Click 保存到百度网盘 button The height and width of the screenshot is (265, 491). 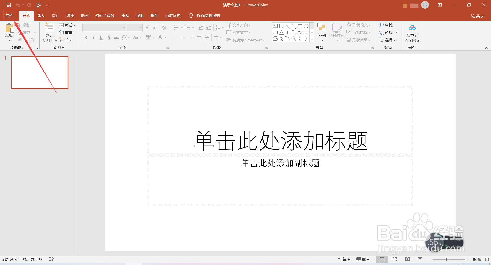point(412,33)
